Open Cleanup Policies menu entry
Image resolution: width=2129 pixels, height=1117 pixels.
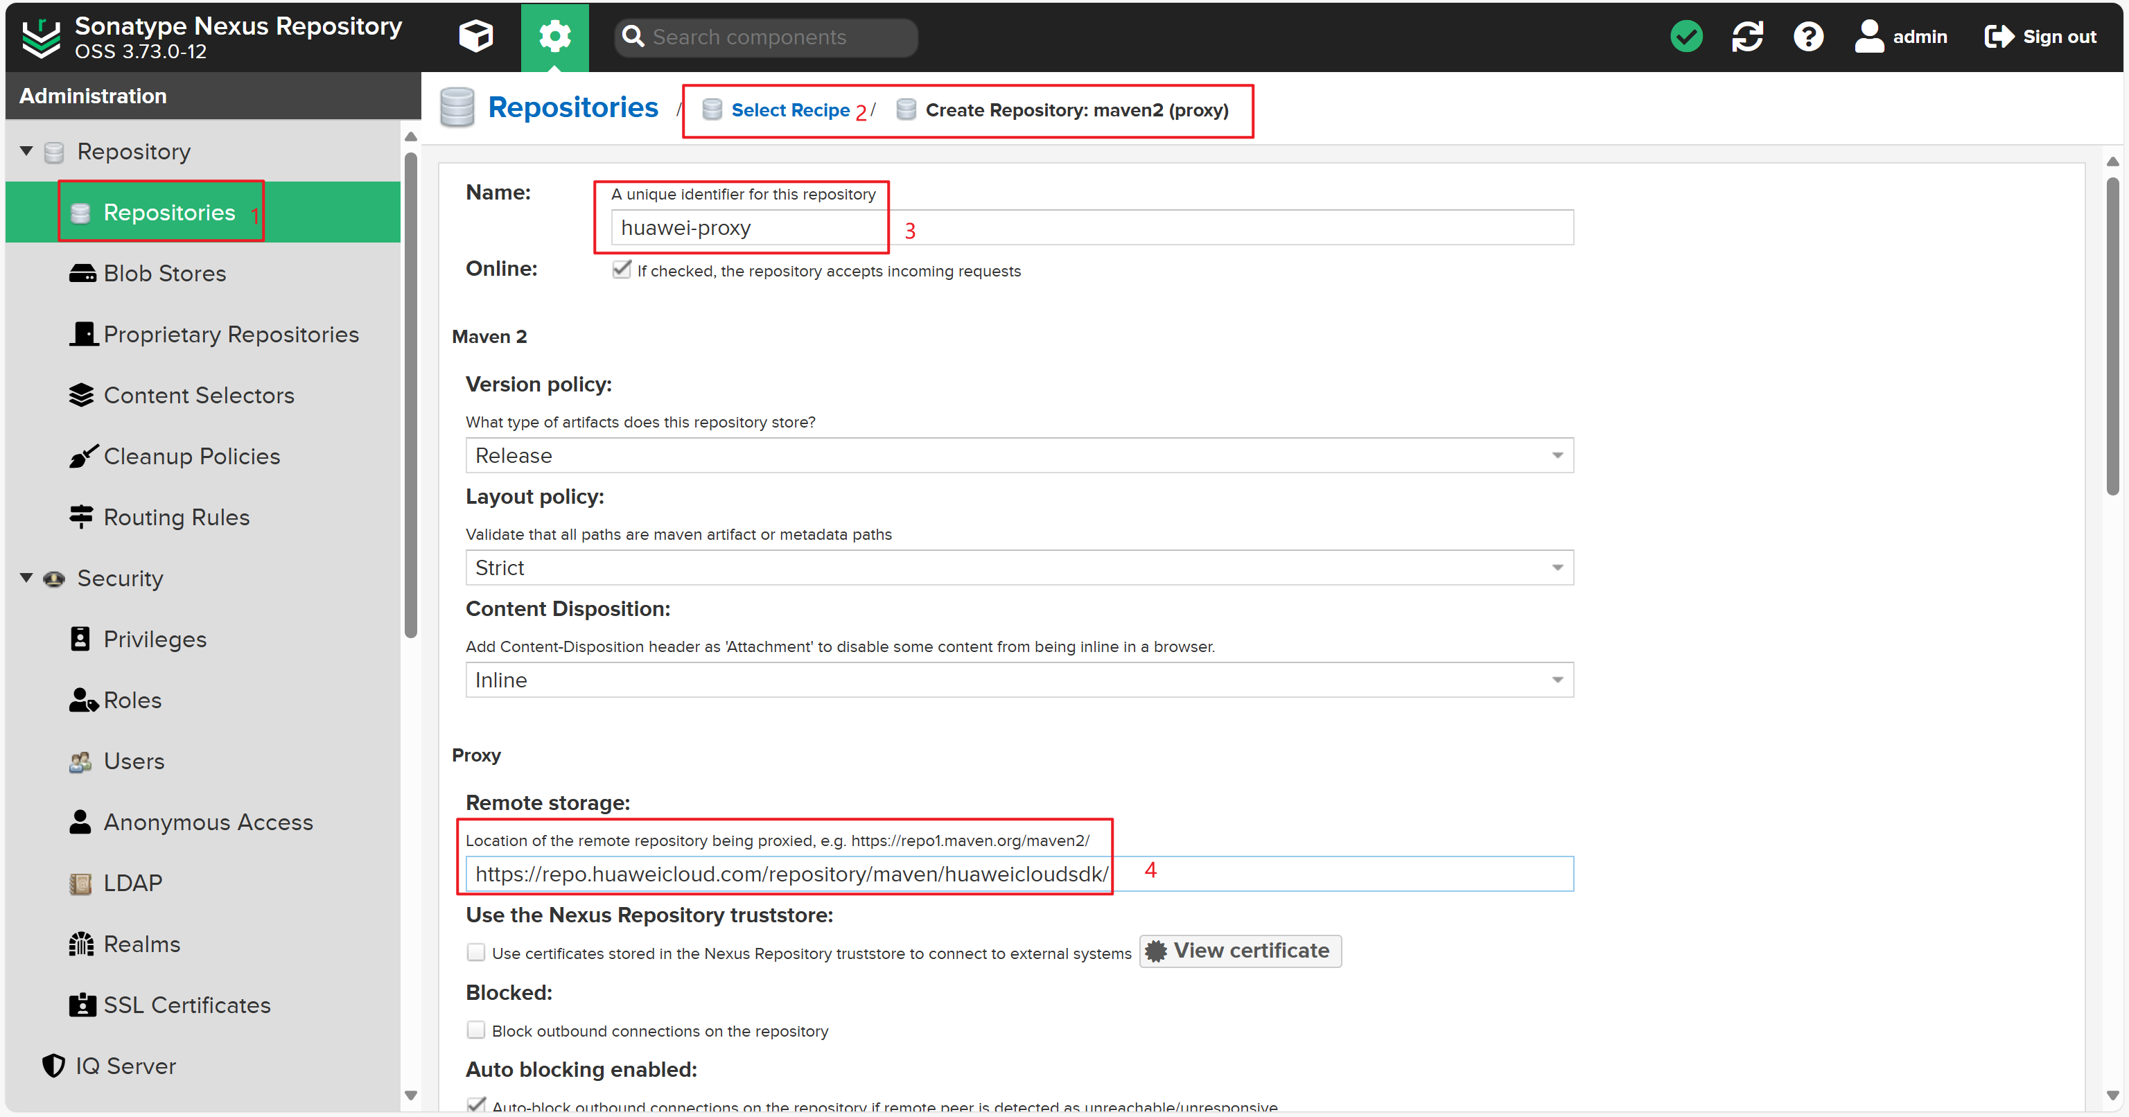point(203,456)
